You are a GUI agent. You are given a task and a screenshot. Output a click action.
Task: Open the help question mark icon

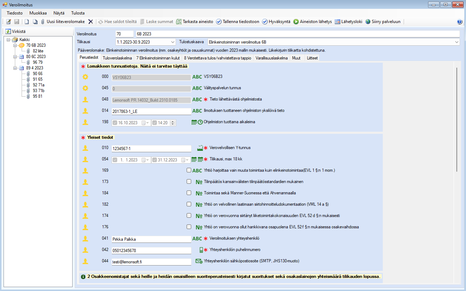tap(460, 22)
